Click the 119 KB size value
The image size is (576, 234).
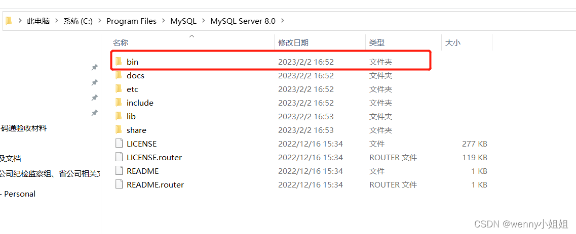[x=475, y=158]
